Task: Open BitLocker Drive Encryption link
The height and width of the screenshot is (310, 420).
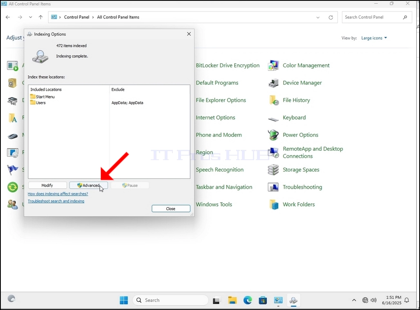Action: coord(228,65)
